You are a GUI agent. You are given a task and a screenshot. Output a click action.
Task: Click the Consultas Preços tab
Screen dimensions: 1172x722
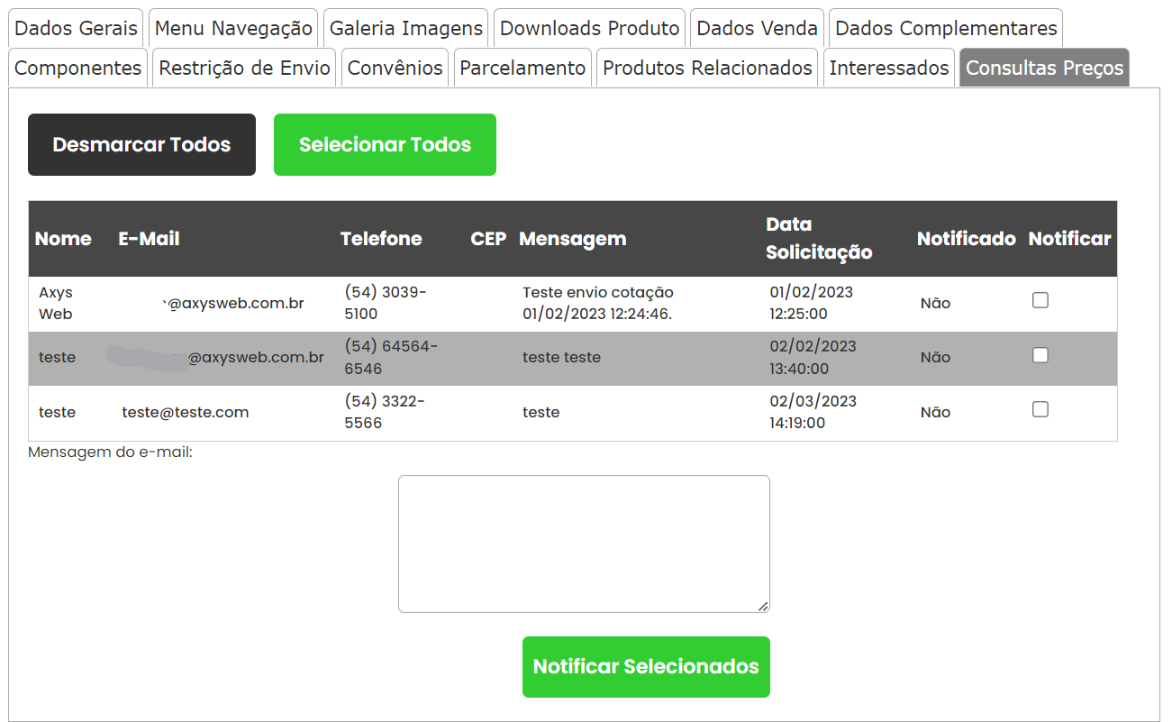pos(1044,69)
